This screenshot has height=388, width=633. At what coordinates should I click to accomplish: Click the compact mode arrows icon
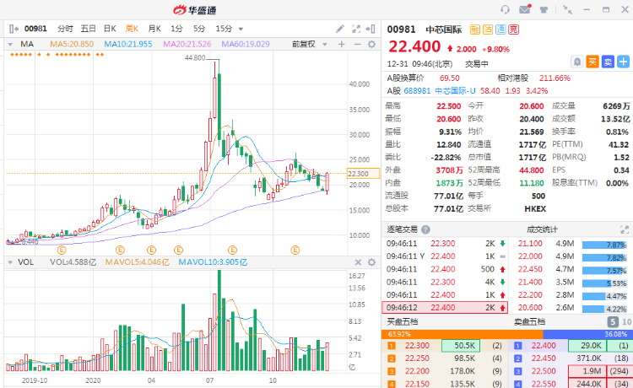(x=568, y=9)
